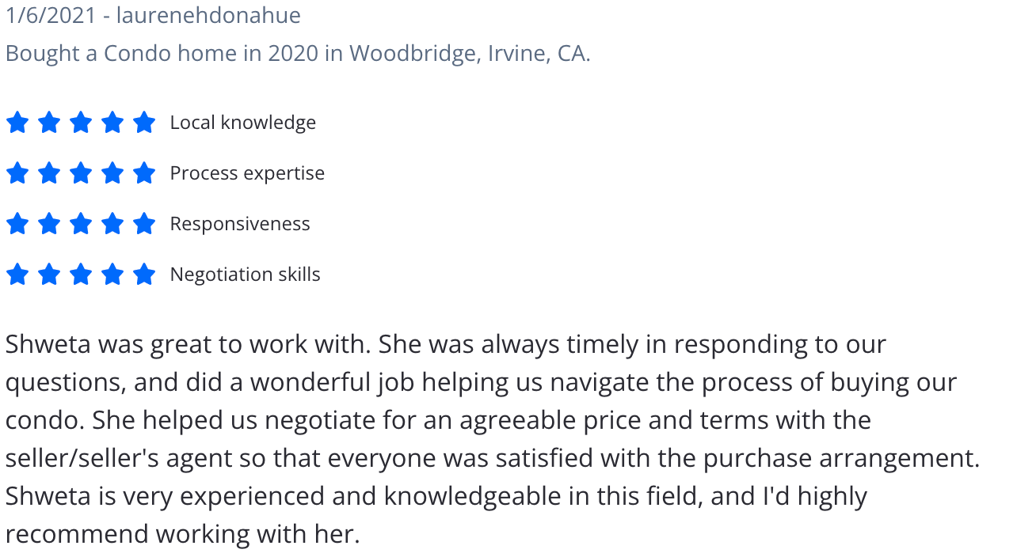Screen dimensions: 1017x557
Task: Click the third star of Process expertise
Action: point(81,173)
